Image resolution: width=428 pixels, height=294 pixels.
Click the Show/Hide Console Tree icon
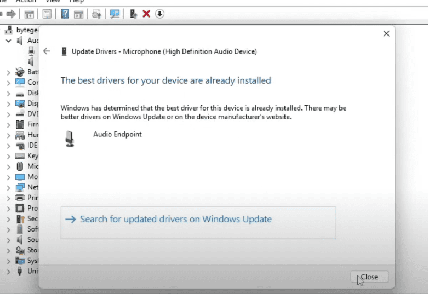click(x=29, y=14)
